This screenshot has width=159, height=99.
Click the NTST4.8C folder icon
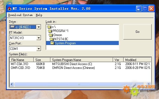(52, 39)
